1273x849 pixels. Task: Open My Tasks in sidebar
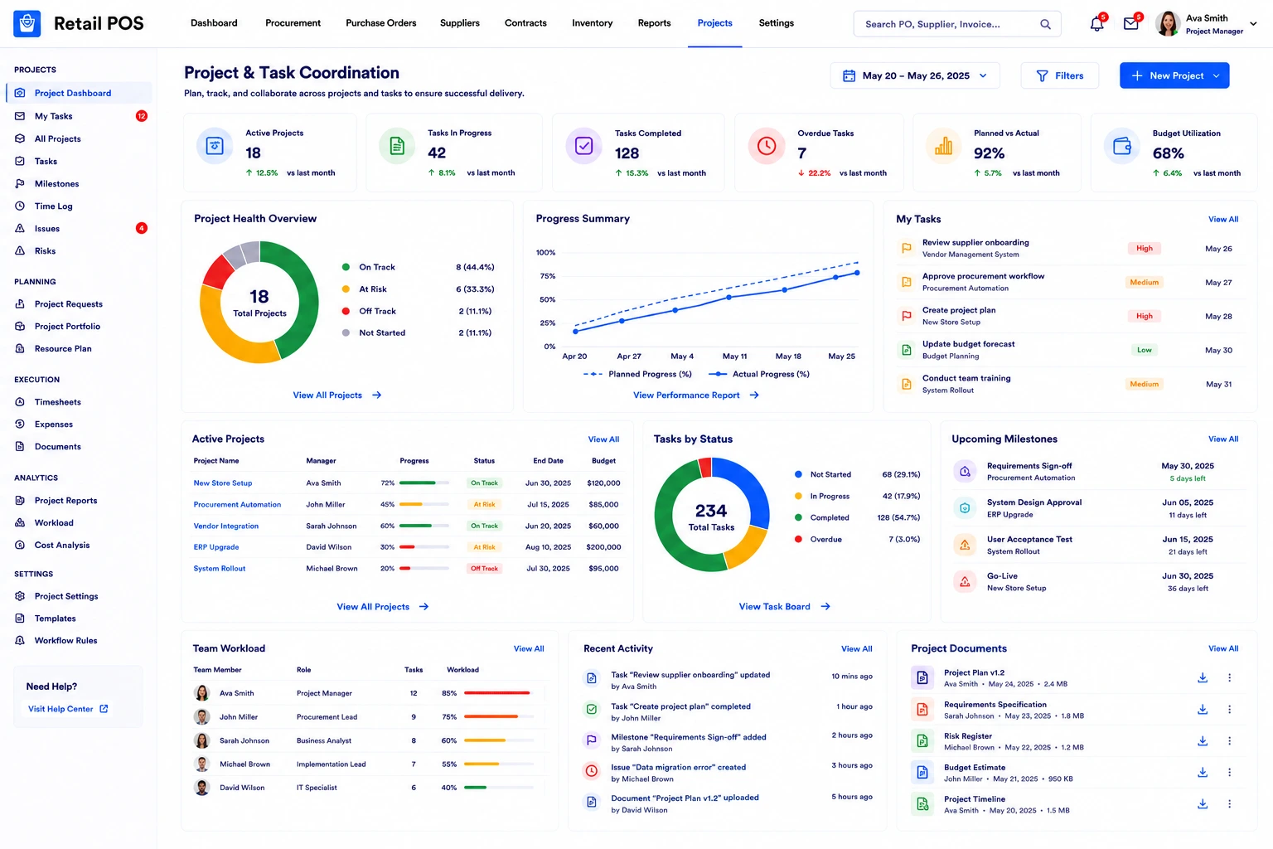pos(79,116)
